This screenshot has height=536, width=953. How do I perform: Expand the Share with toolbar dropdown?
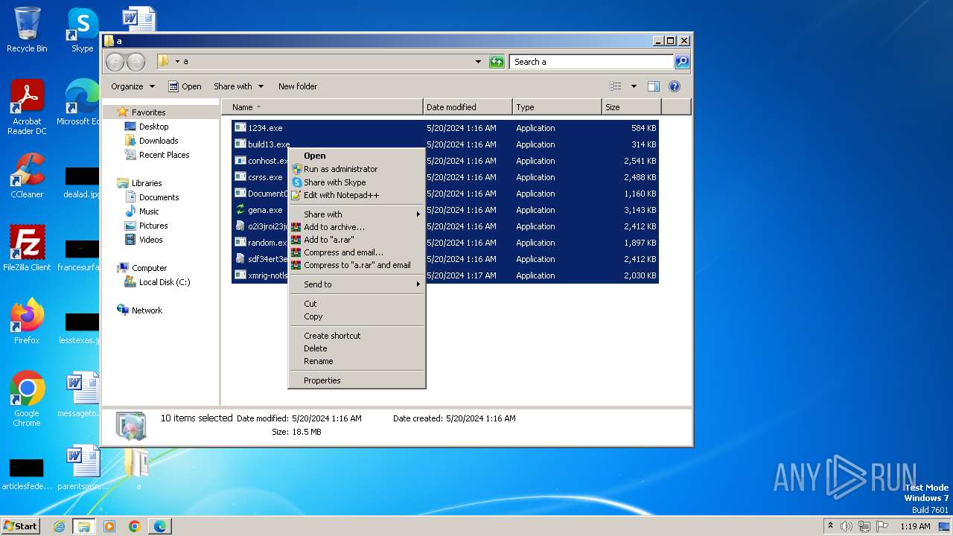[238, 86]
